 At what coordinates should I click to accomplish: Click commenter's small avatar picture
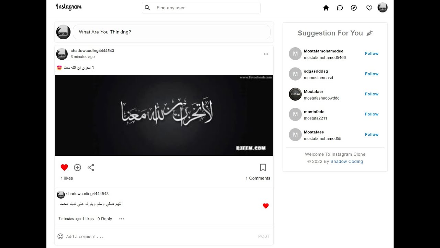[x=61, y=195]
